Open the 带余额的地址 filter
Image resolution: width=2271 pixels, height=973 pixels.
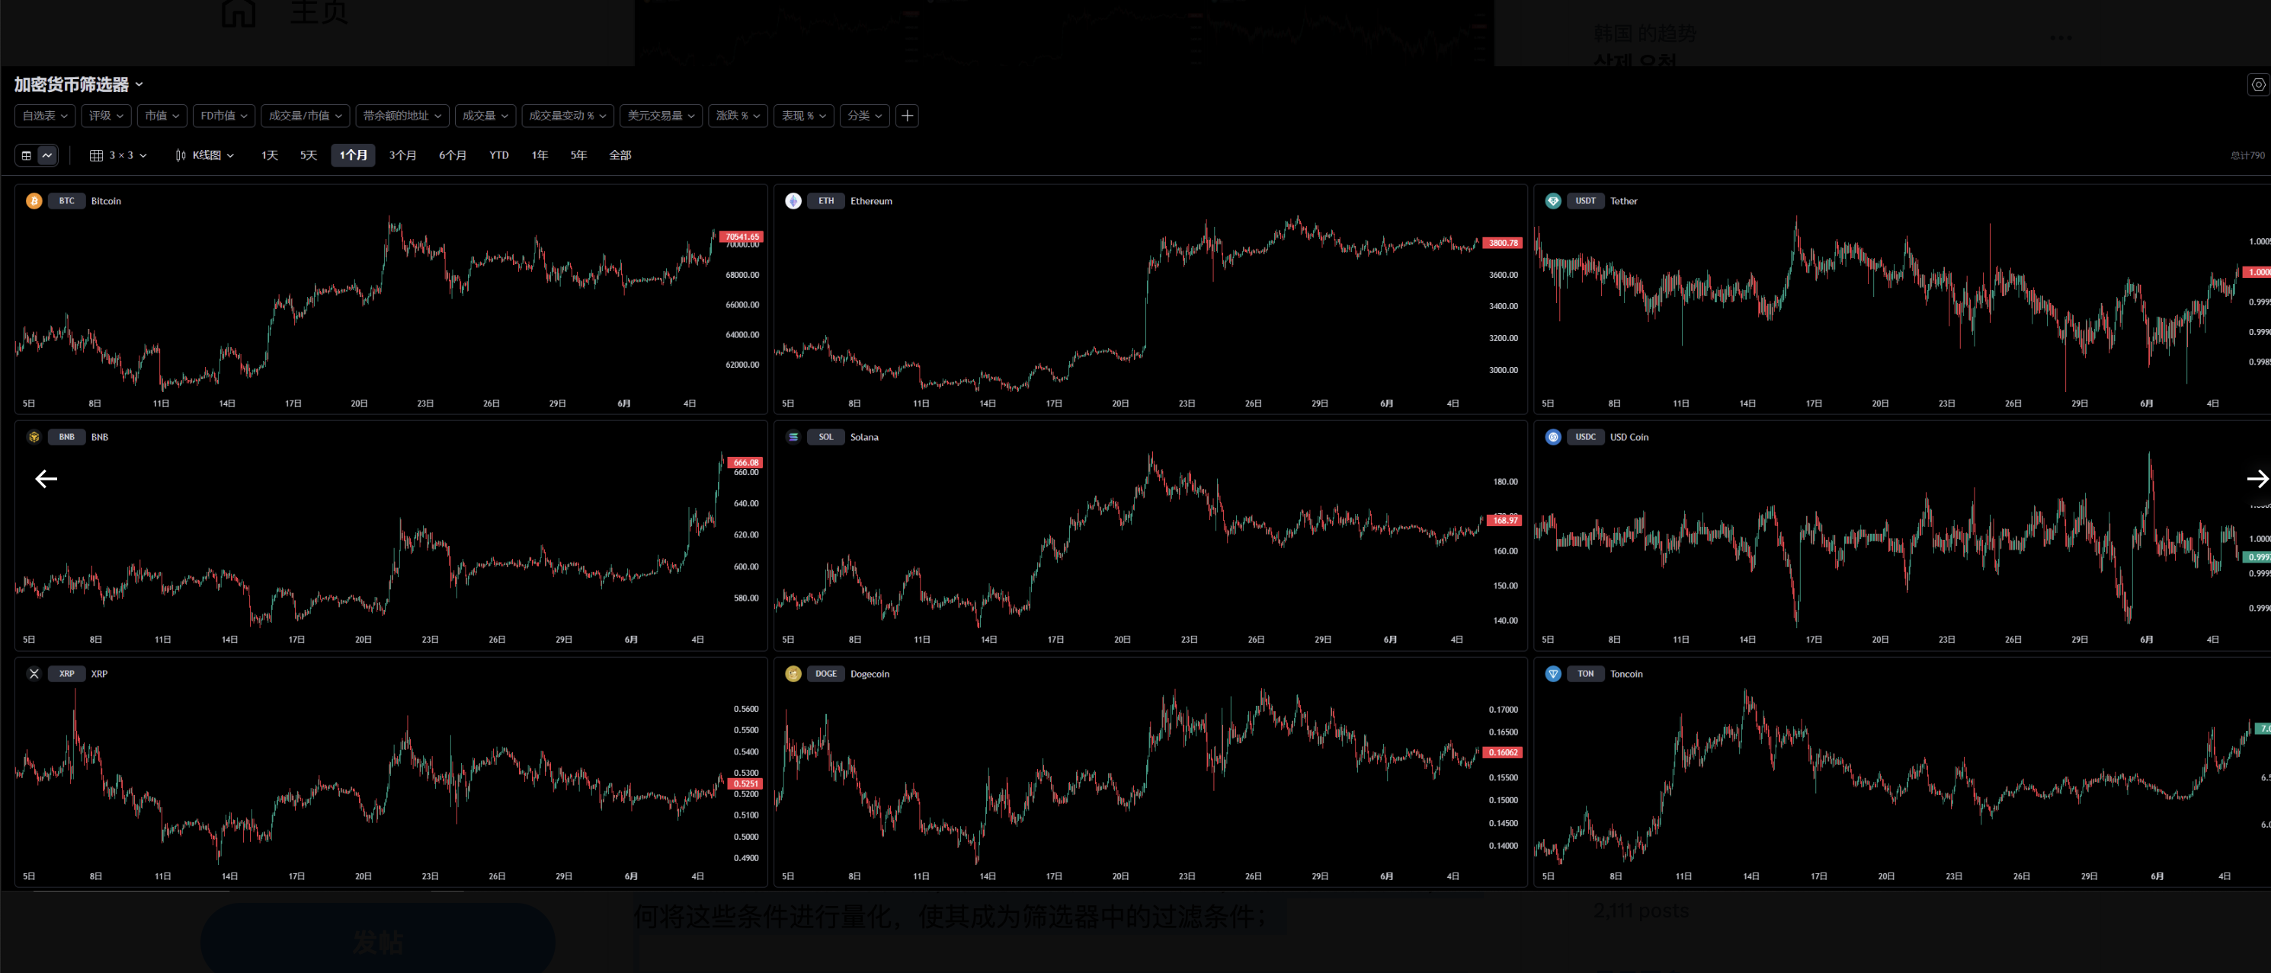point(402,116)
